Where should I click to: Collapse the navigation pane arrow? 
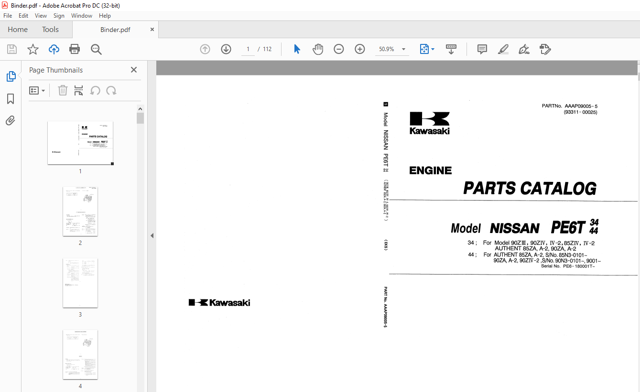coord(152,235)
